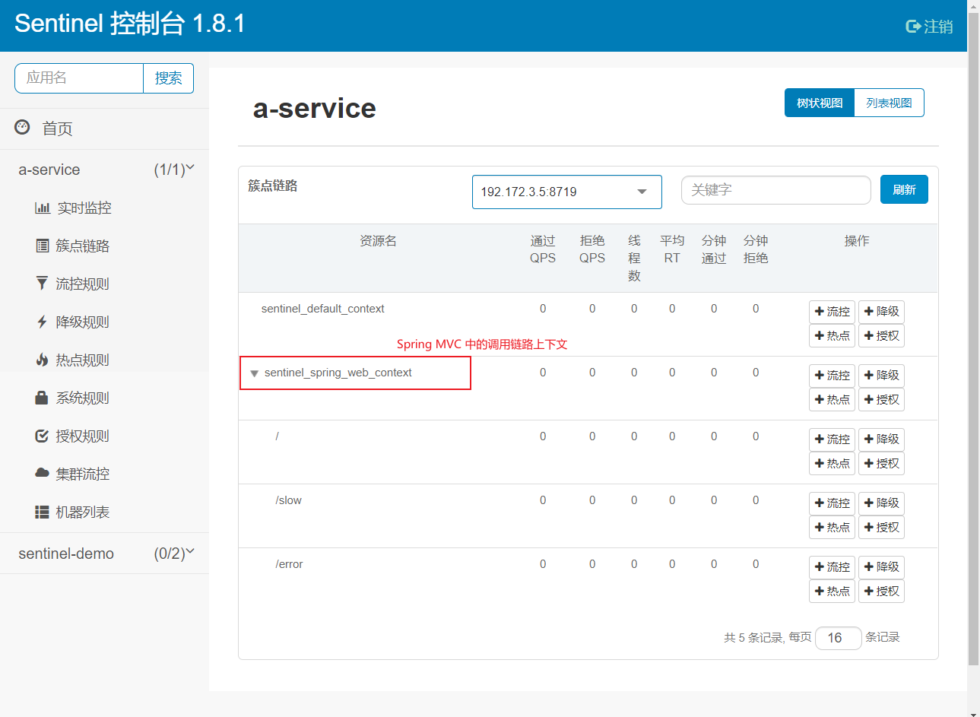This screenshot has height=717, width=980.
Task: Add 授权 rule for the / resource
Action: (881, 464)
